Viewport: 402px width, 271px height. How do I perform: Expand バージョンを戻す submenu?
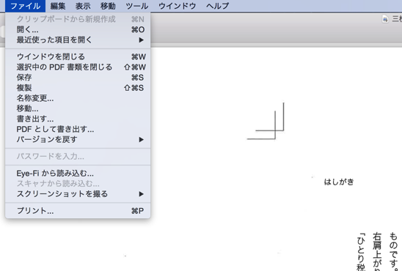(x=78, y=139)
